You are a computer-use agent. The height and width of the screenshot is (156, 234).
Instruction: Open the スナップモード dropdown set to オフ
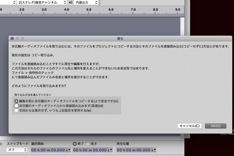pyautogui.click(x=17, y=150)
